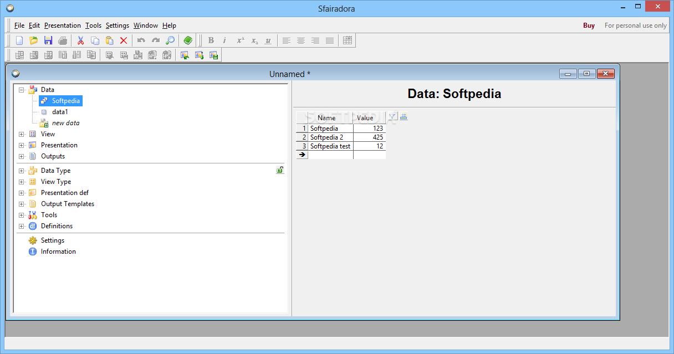Click the empty Name cell in new row
This screenshot has height=354, width=674.
pyautogui.click(x=331, y=155)
